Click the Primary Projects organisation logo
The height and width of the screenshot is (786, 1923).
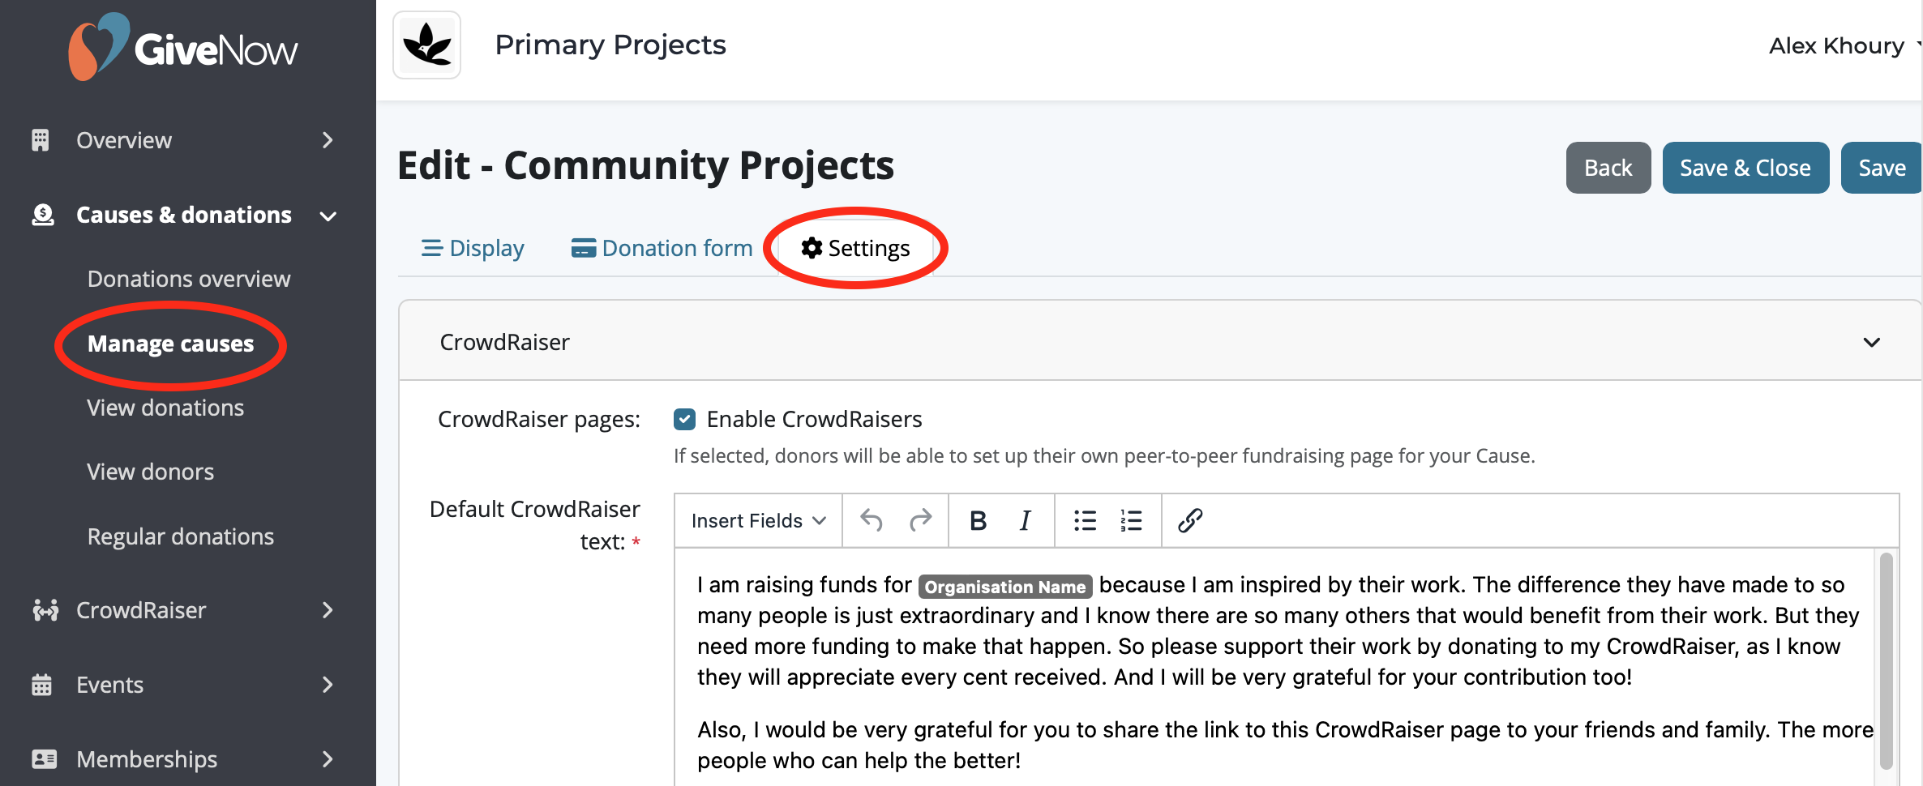[x=427, y=45]
